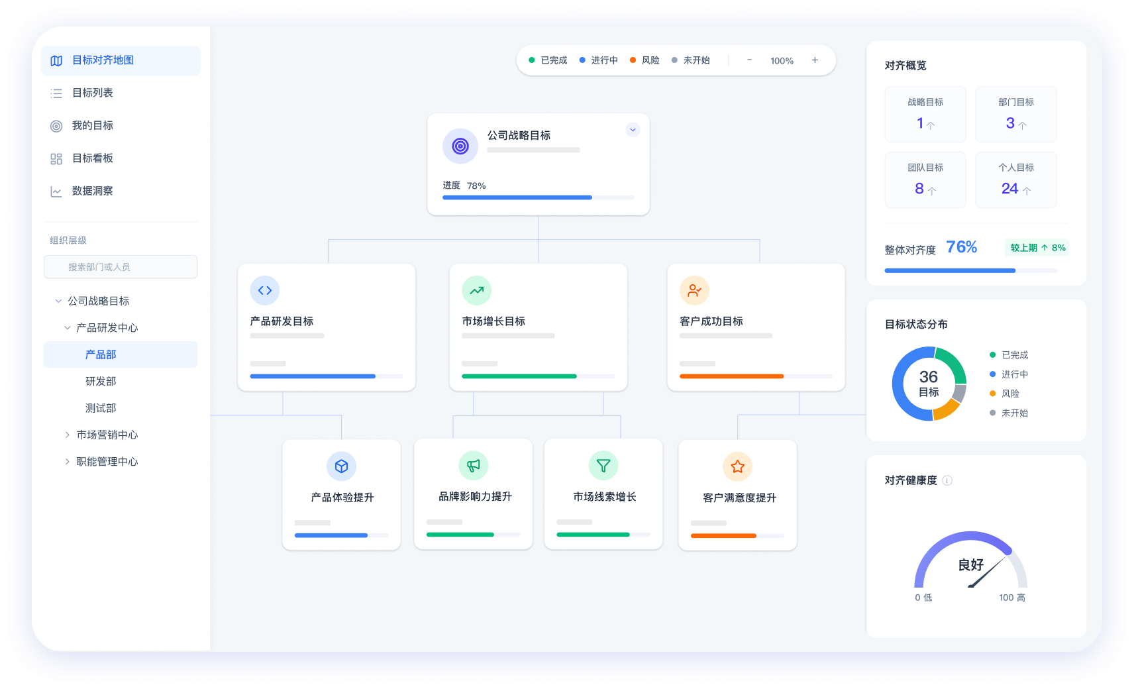Screen dimensions: 1134x689
Task: Zoom out with the minus button
Action: click(x=749, y=60)
